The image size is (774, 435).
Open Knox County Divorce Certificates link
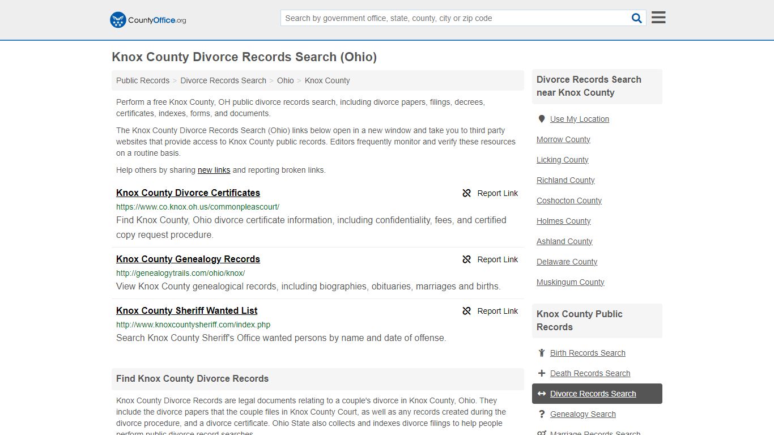pyautogui.click(x=188, y=193)
